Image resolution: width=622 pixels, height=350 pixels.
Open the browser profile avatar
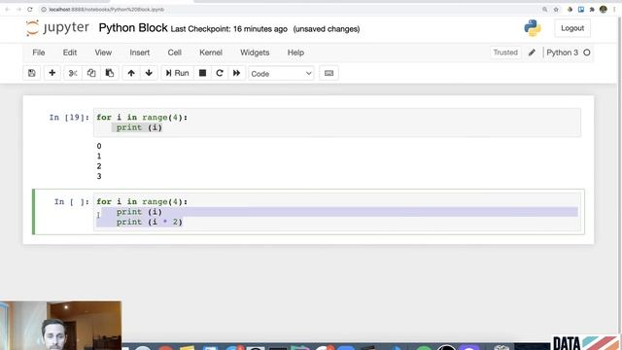(604, 9)
